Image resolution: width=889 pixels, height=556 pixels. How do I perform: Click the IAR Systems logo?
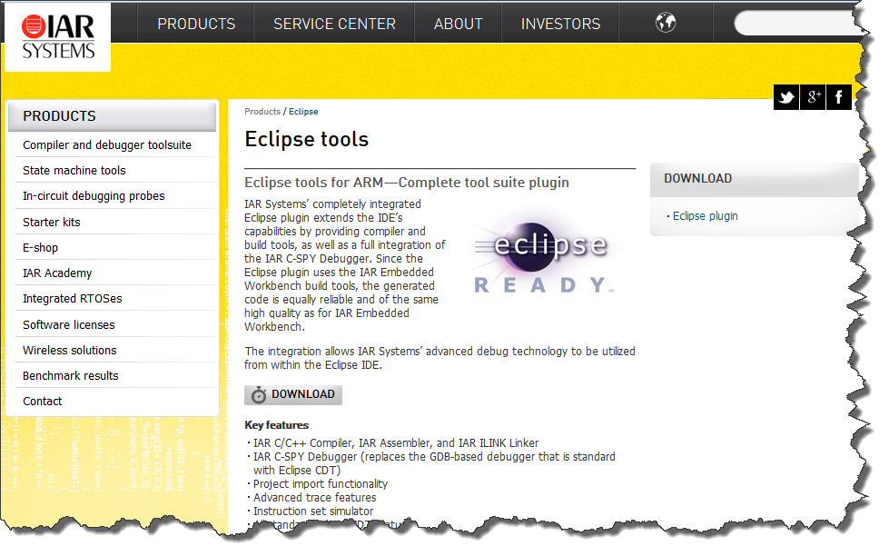pos(58,37)
